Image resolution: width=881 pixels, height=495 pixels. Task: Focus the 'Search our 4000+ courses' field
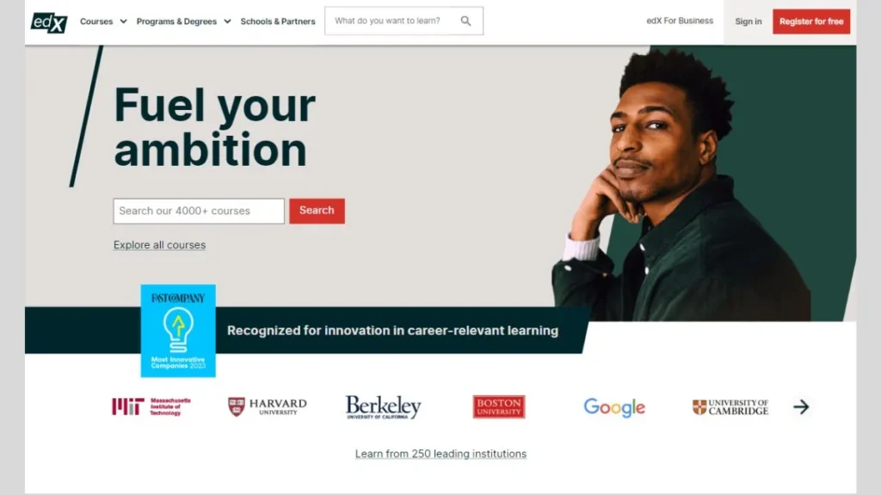click(x=199, y=211)
